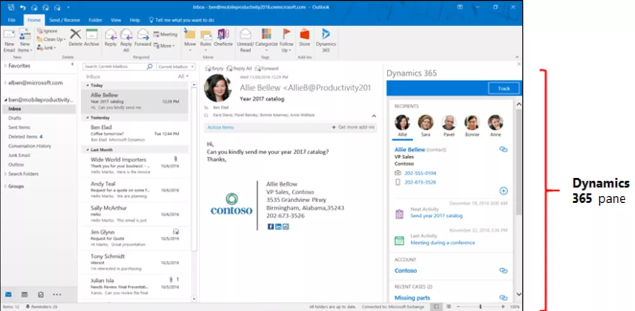Select Sara's recipient photo in Dynamics pane
The height and width of the screenshot is (311, 635).
pyautogui.click(x=426, y=122)
